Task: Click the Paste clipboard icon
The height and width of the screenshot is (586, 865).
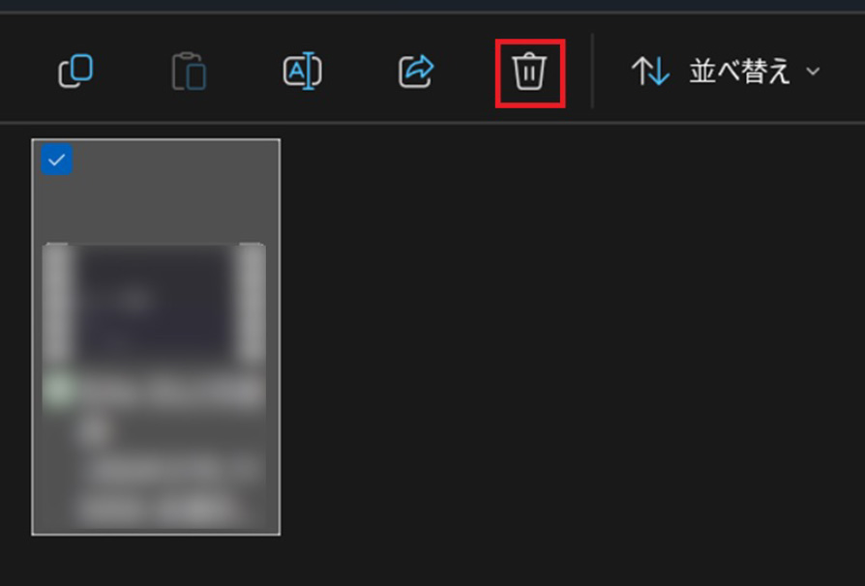Action: click(189, 72)
